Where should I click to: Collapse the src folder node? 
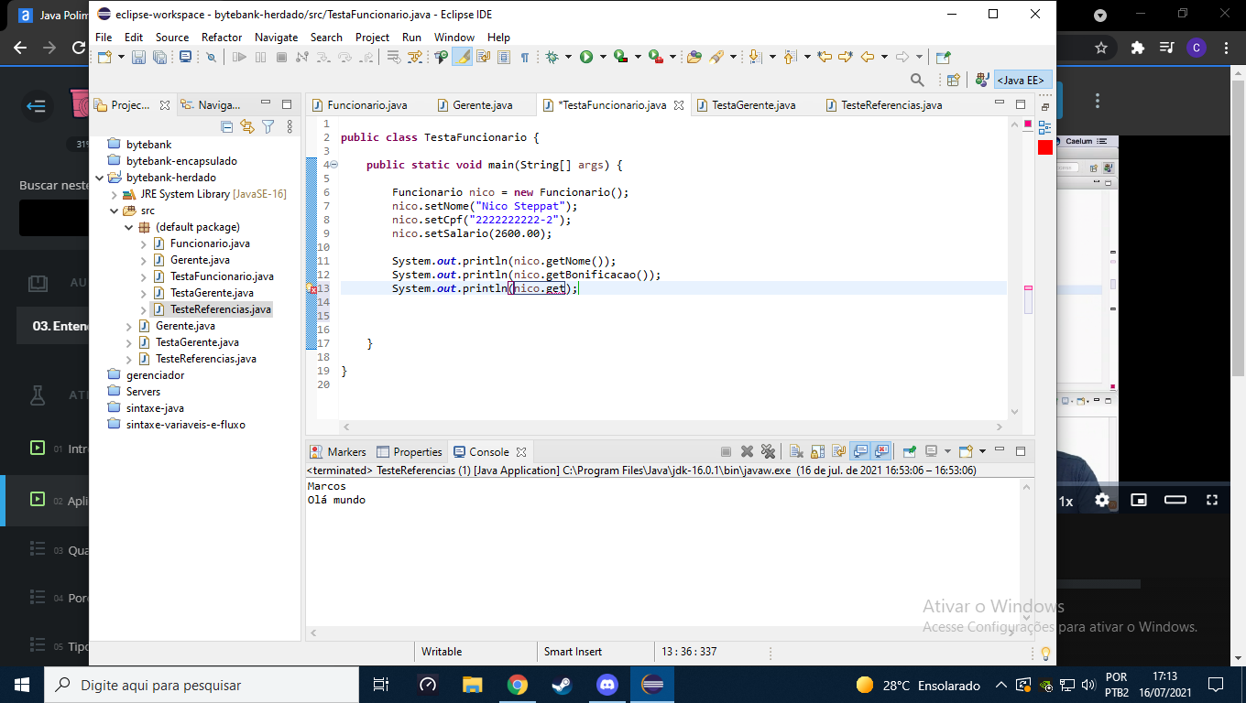[x=114, y=211]
